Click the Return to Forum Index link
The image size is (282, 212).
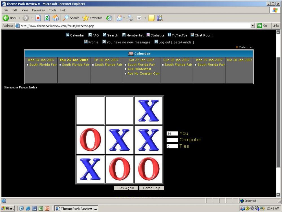pyautogui.click(x=21, y=87)
